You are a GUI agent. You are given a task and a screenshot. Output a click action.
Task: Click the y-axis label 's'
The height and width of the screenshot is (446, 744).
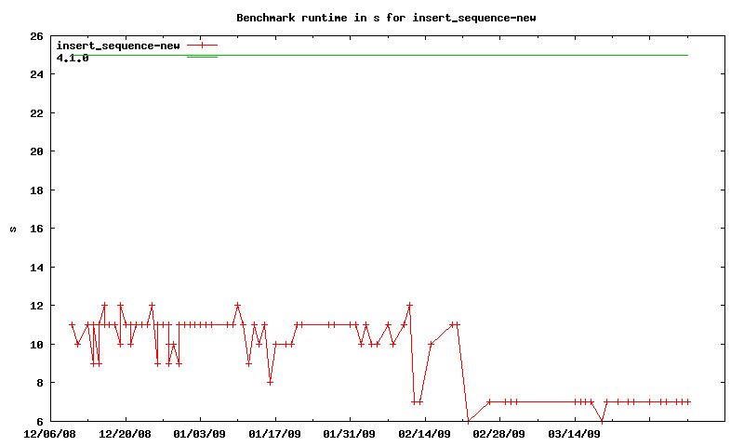(x=12, y=229)
